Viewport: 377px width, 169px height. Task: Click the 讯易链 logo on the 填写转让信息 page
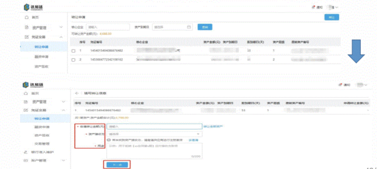pos(33,85)
